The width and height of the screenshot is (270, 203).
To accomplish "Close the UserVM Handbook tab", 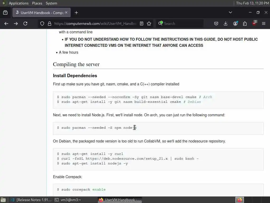I will point(66,13).
